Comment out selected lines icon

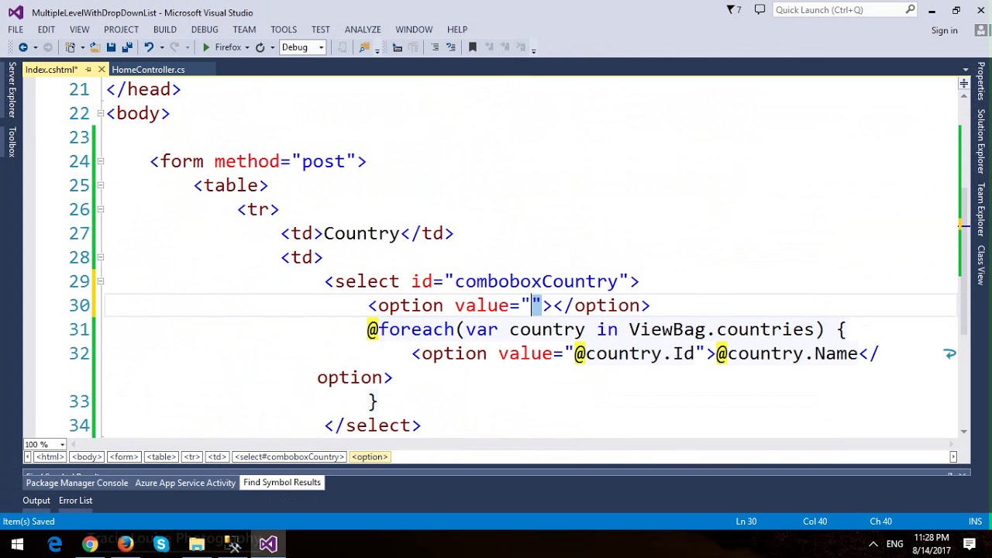click(x=434, y=47)
